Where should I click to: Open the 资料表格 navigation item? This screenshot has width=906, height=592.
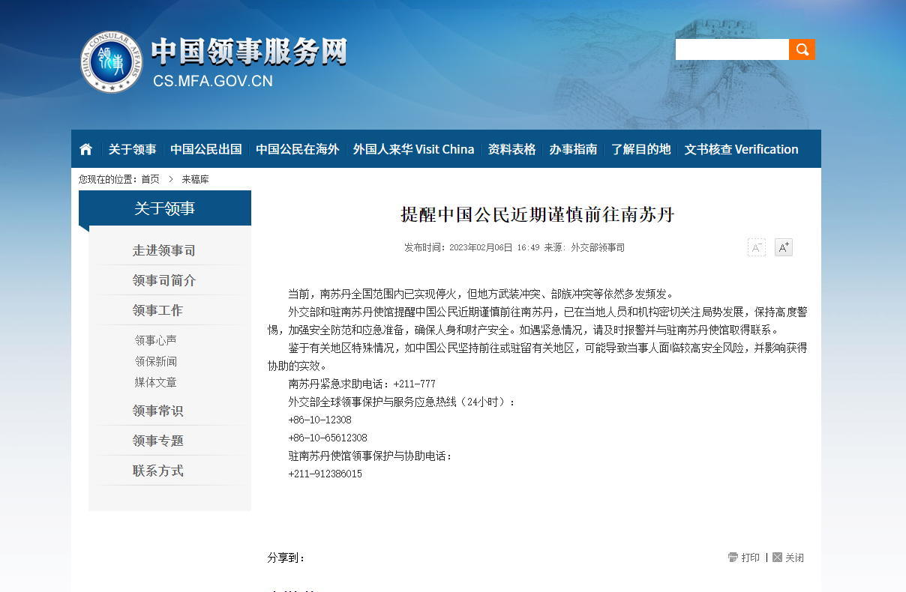[x=511, y=149]
